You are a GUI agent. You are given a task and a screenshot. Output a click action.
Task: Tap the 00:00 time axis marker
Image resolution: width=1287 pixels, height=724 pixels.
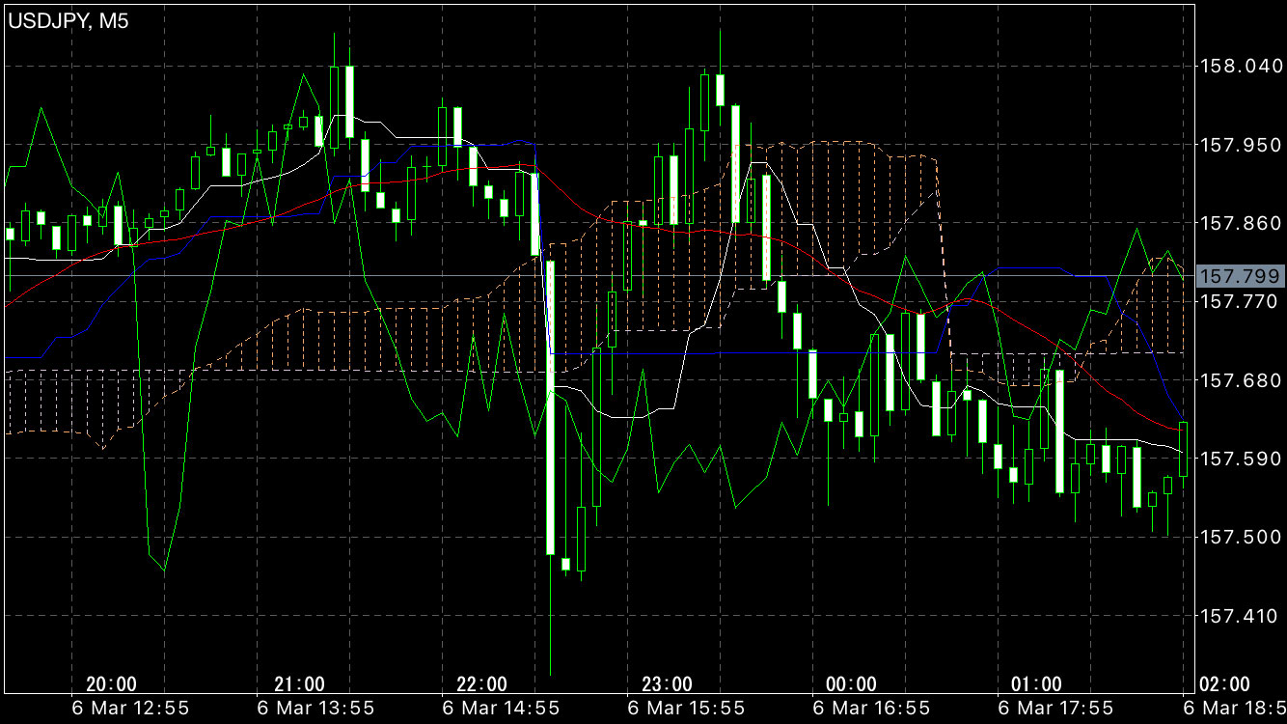click(852, 684)
